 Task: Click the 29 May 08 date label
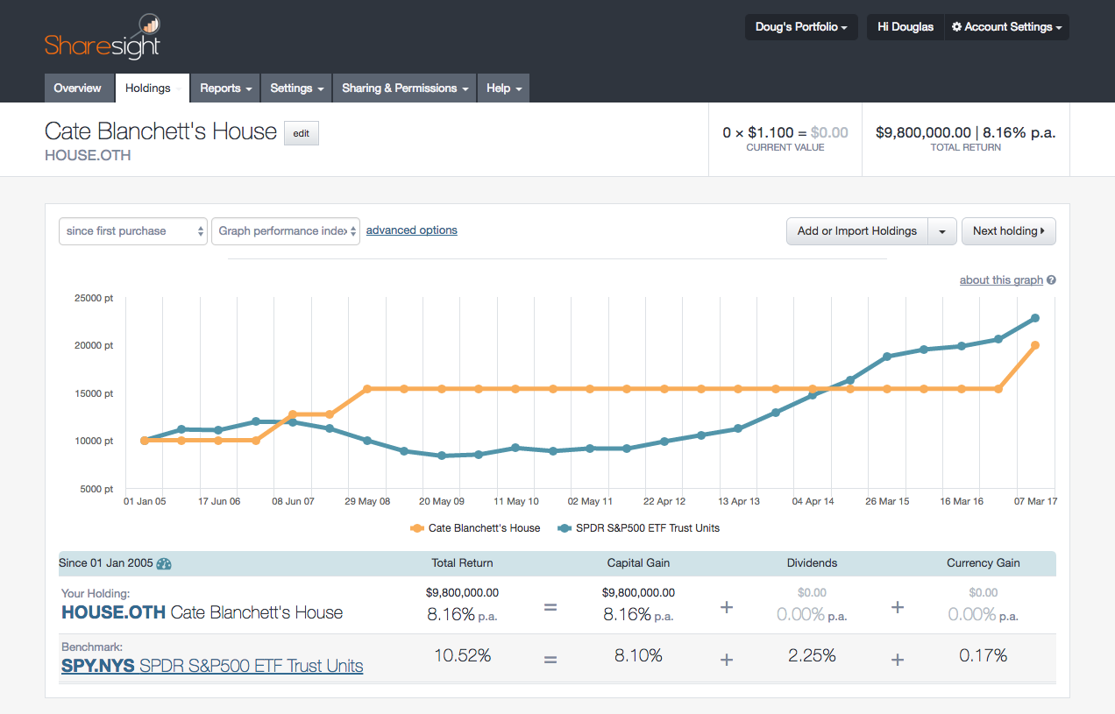pos(368,501)
